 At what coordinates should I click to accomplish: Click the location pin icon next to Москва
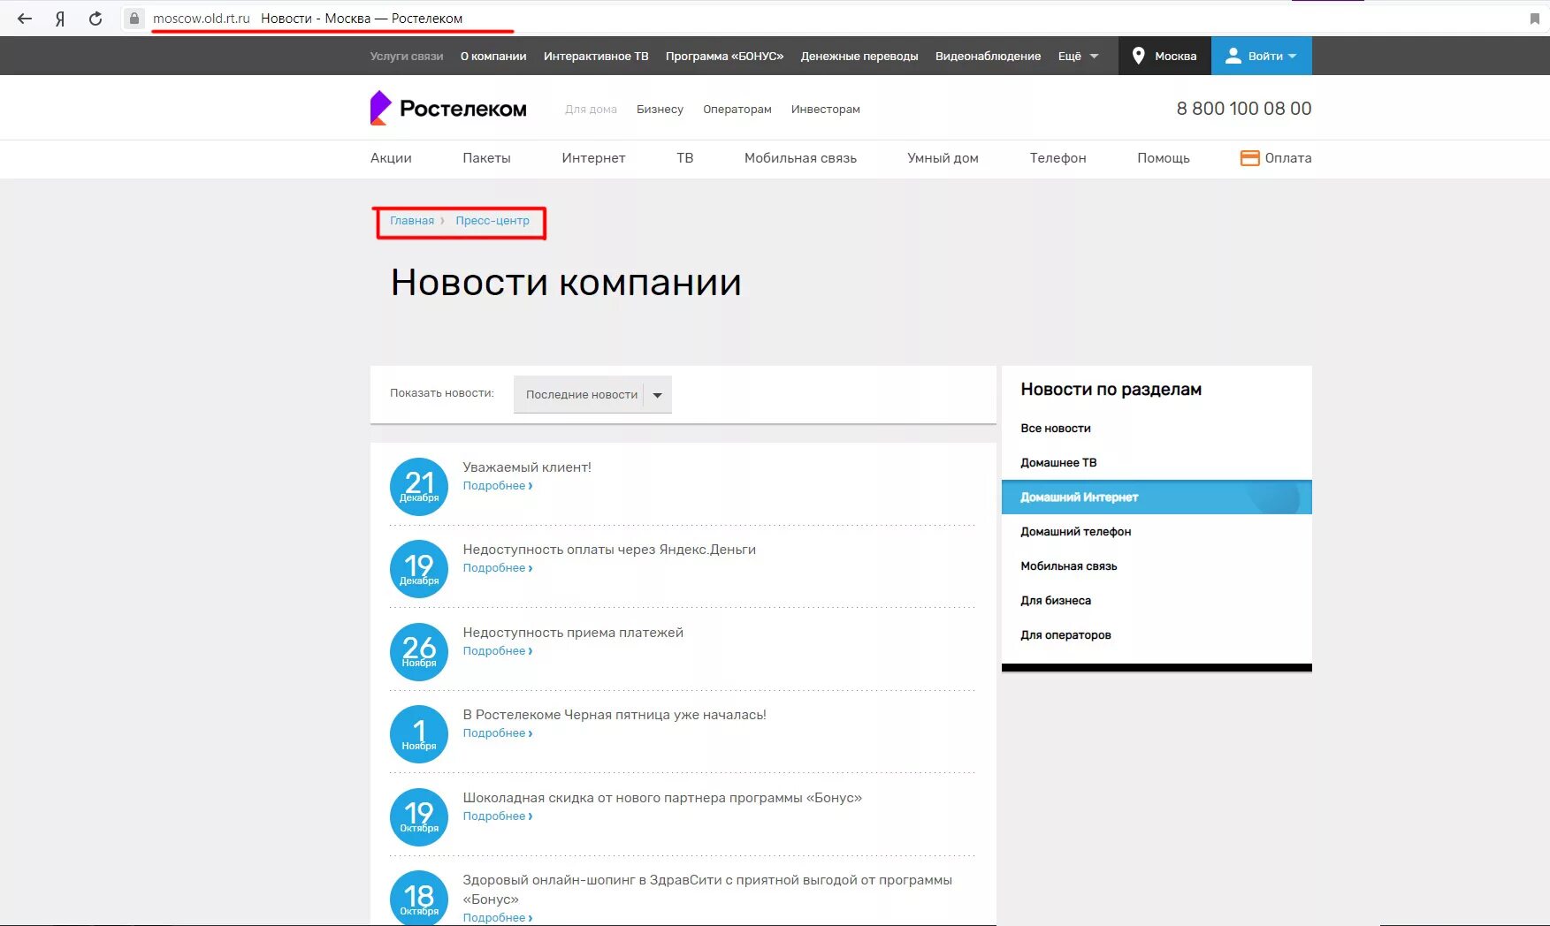click(x=1139, y=56)
